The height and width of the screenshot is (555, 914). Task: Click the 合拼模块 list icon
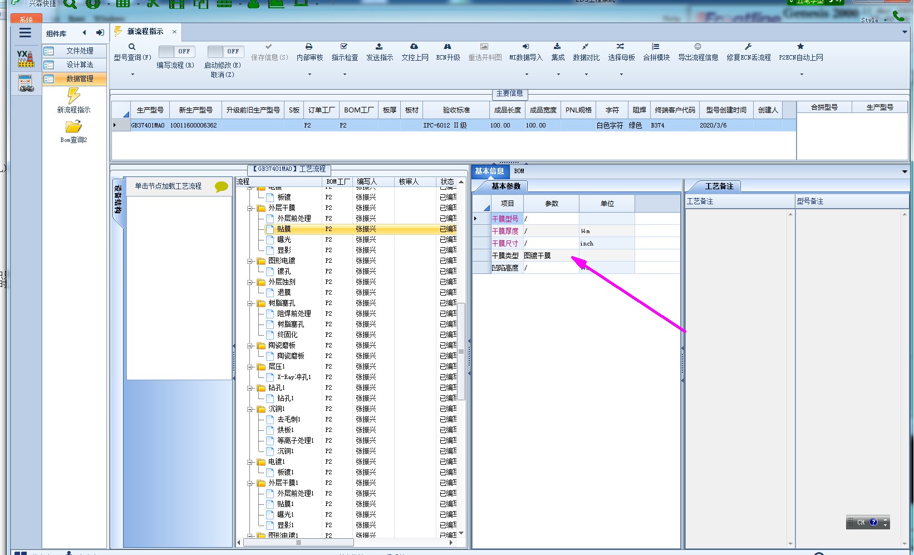click(x=656, y=47)
